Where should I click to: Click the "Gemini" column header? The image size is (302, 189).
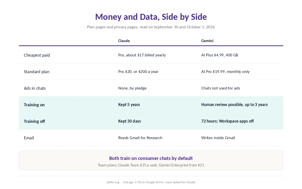click(207, 41)
